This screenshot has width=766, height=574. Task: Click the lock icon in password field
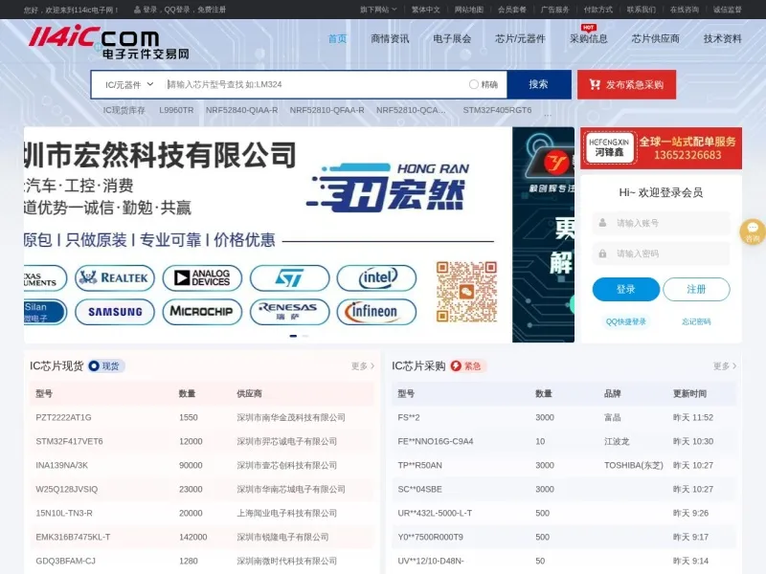603,254
